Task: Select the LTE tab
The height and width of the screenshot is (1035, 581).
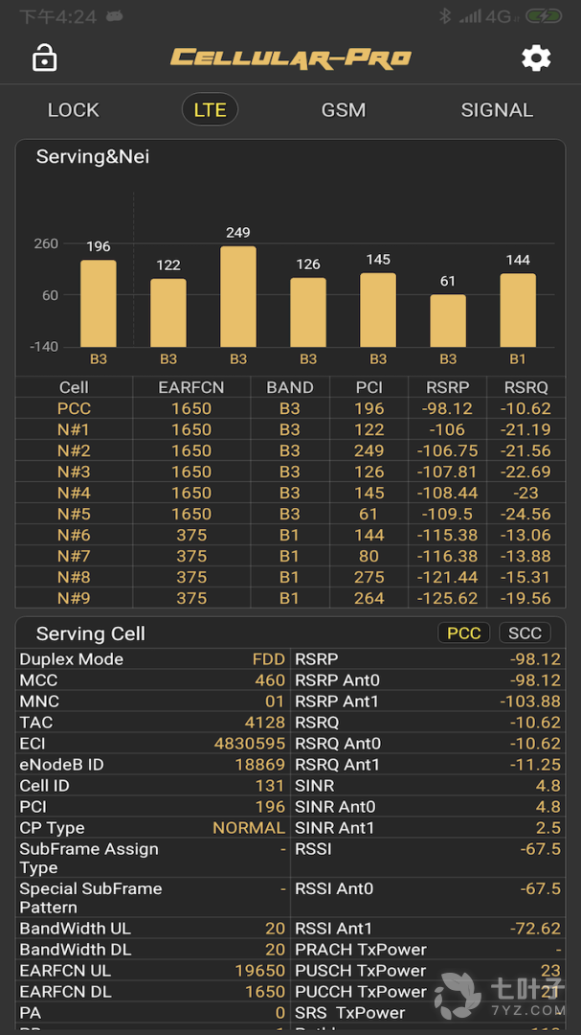Action: 210,110
